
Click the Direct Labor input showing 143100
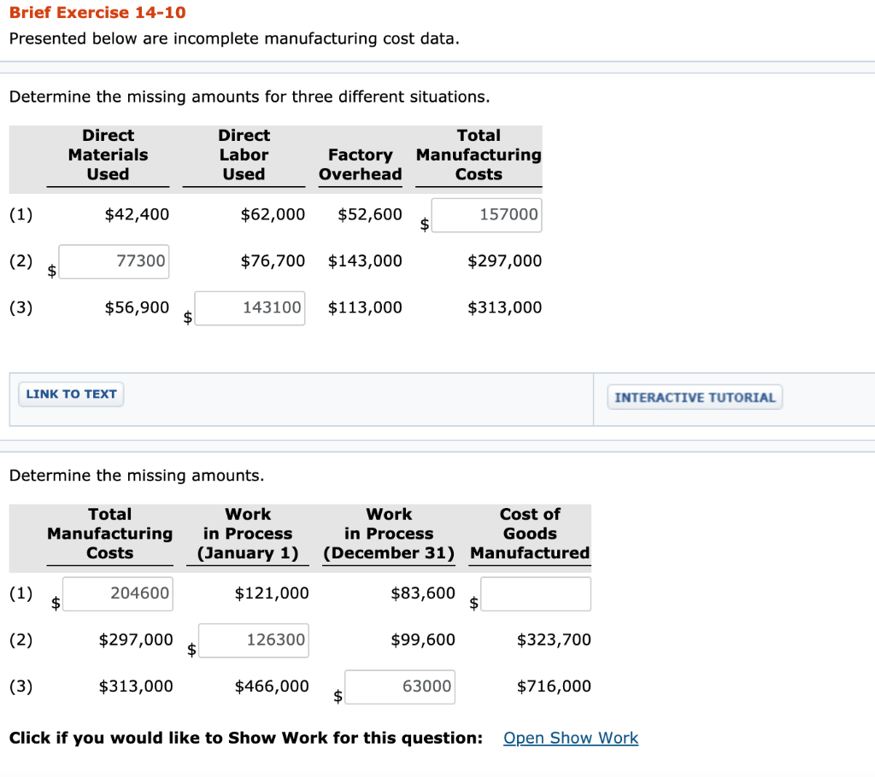click(x=250, y=308)
